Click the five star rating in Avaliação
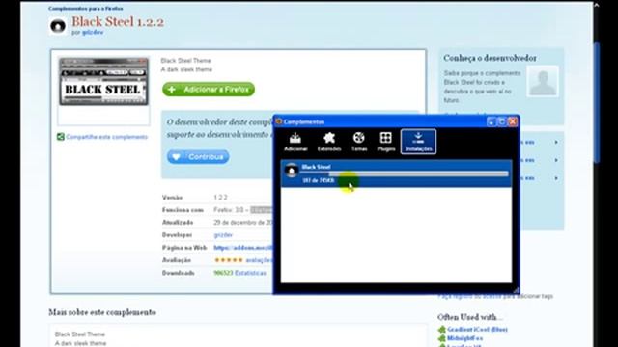Image resolution: width=618 pixels, height=347 pixels. 229,260
